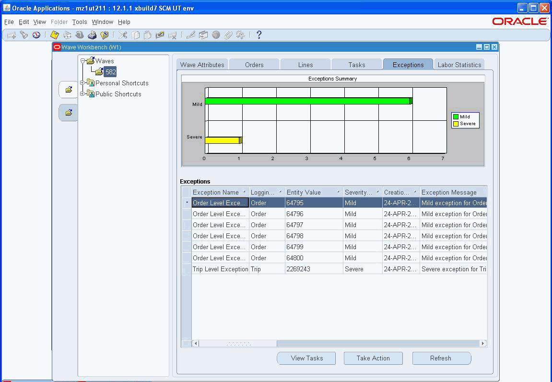The image size is (552, 382).
Task: Click the yellow Severe bar in chart
Action: coord(223,140)
